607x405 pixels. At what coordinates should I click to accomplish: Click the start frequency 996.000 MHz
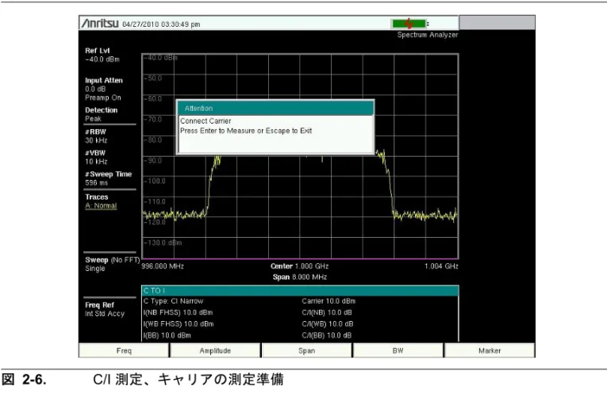163,266
